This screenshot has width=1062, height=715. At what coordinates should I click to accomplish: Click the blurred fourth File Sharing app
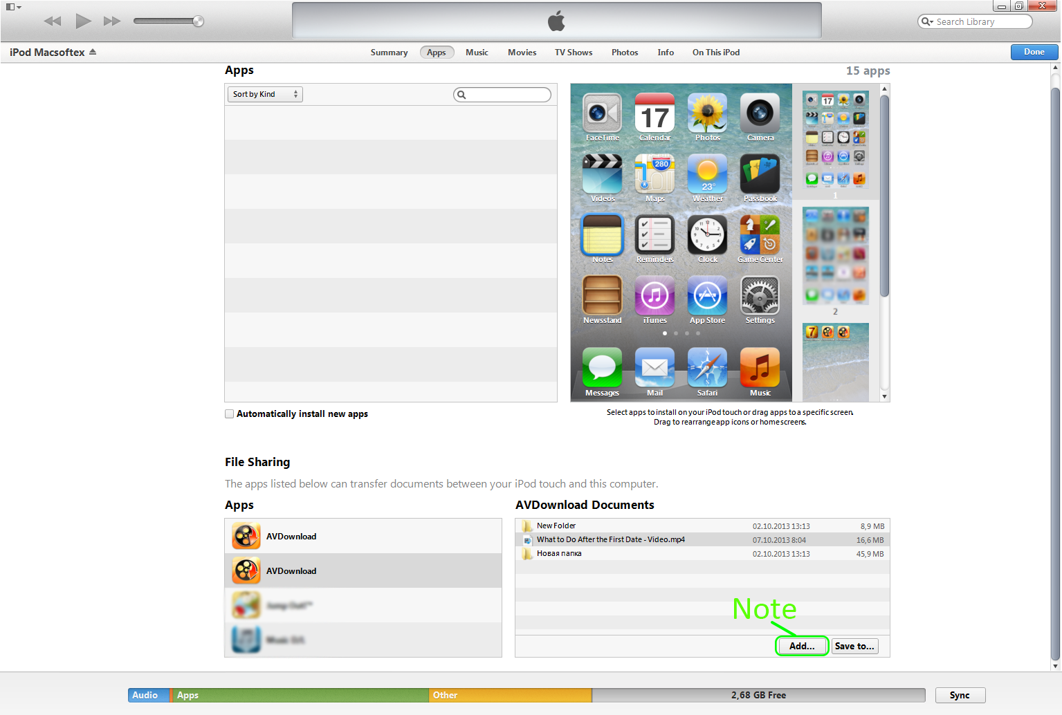(x=363, y=640)
